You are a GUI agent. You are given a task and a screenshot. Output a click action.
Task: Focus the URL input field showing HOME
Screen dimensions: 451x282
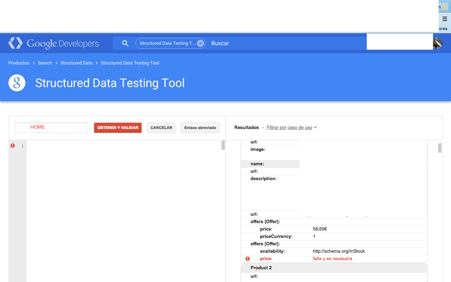pos(51,128)
